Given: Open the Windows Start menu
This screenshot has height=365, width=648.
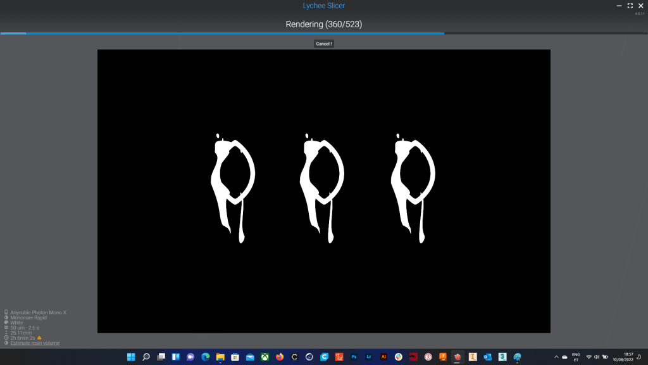Looking at the screenshot, I should (131, 357).
